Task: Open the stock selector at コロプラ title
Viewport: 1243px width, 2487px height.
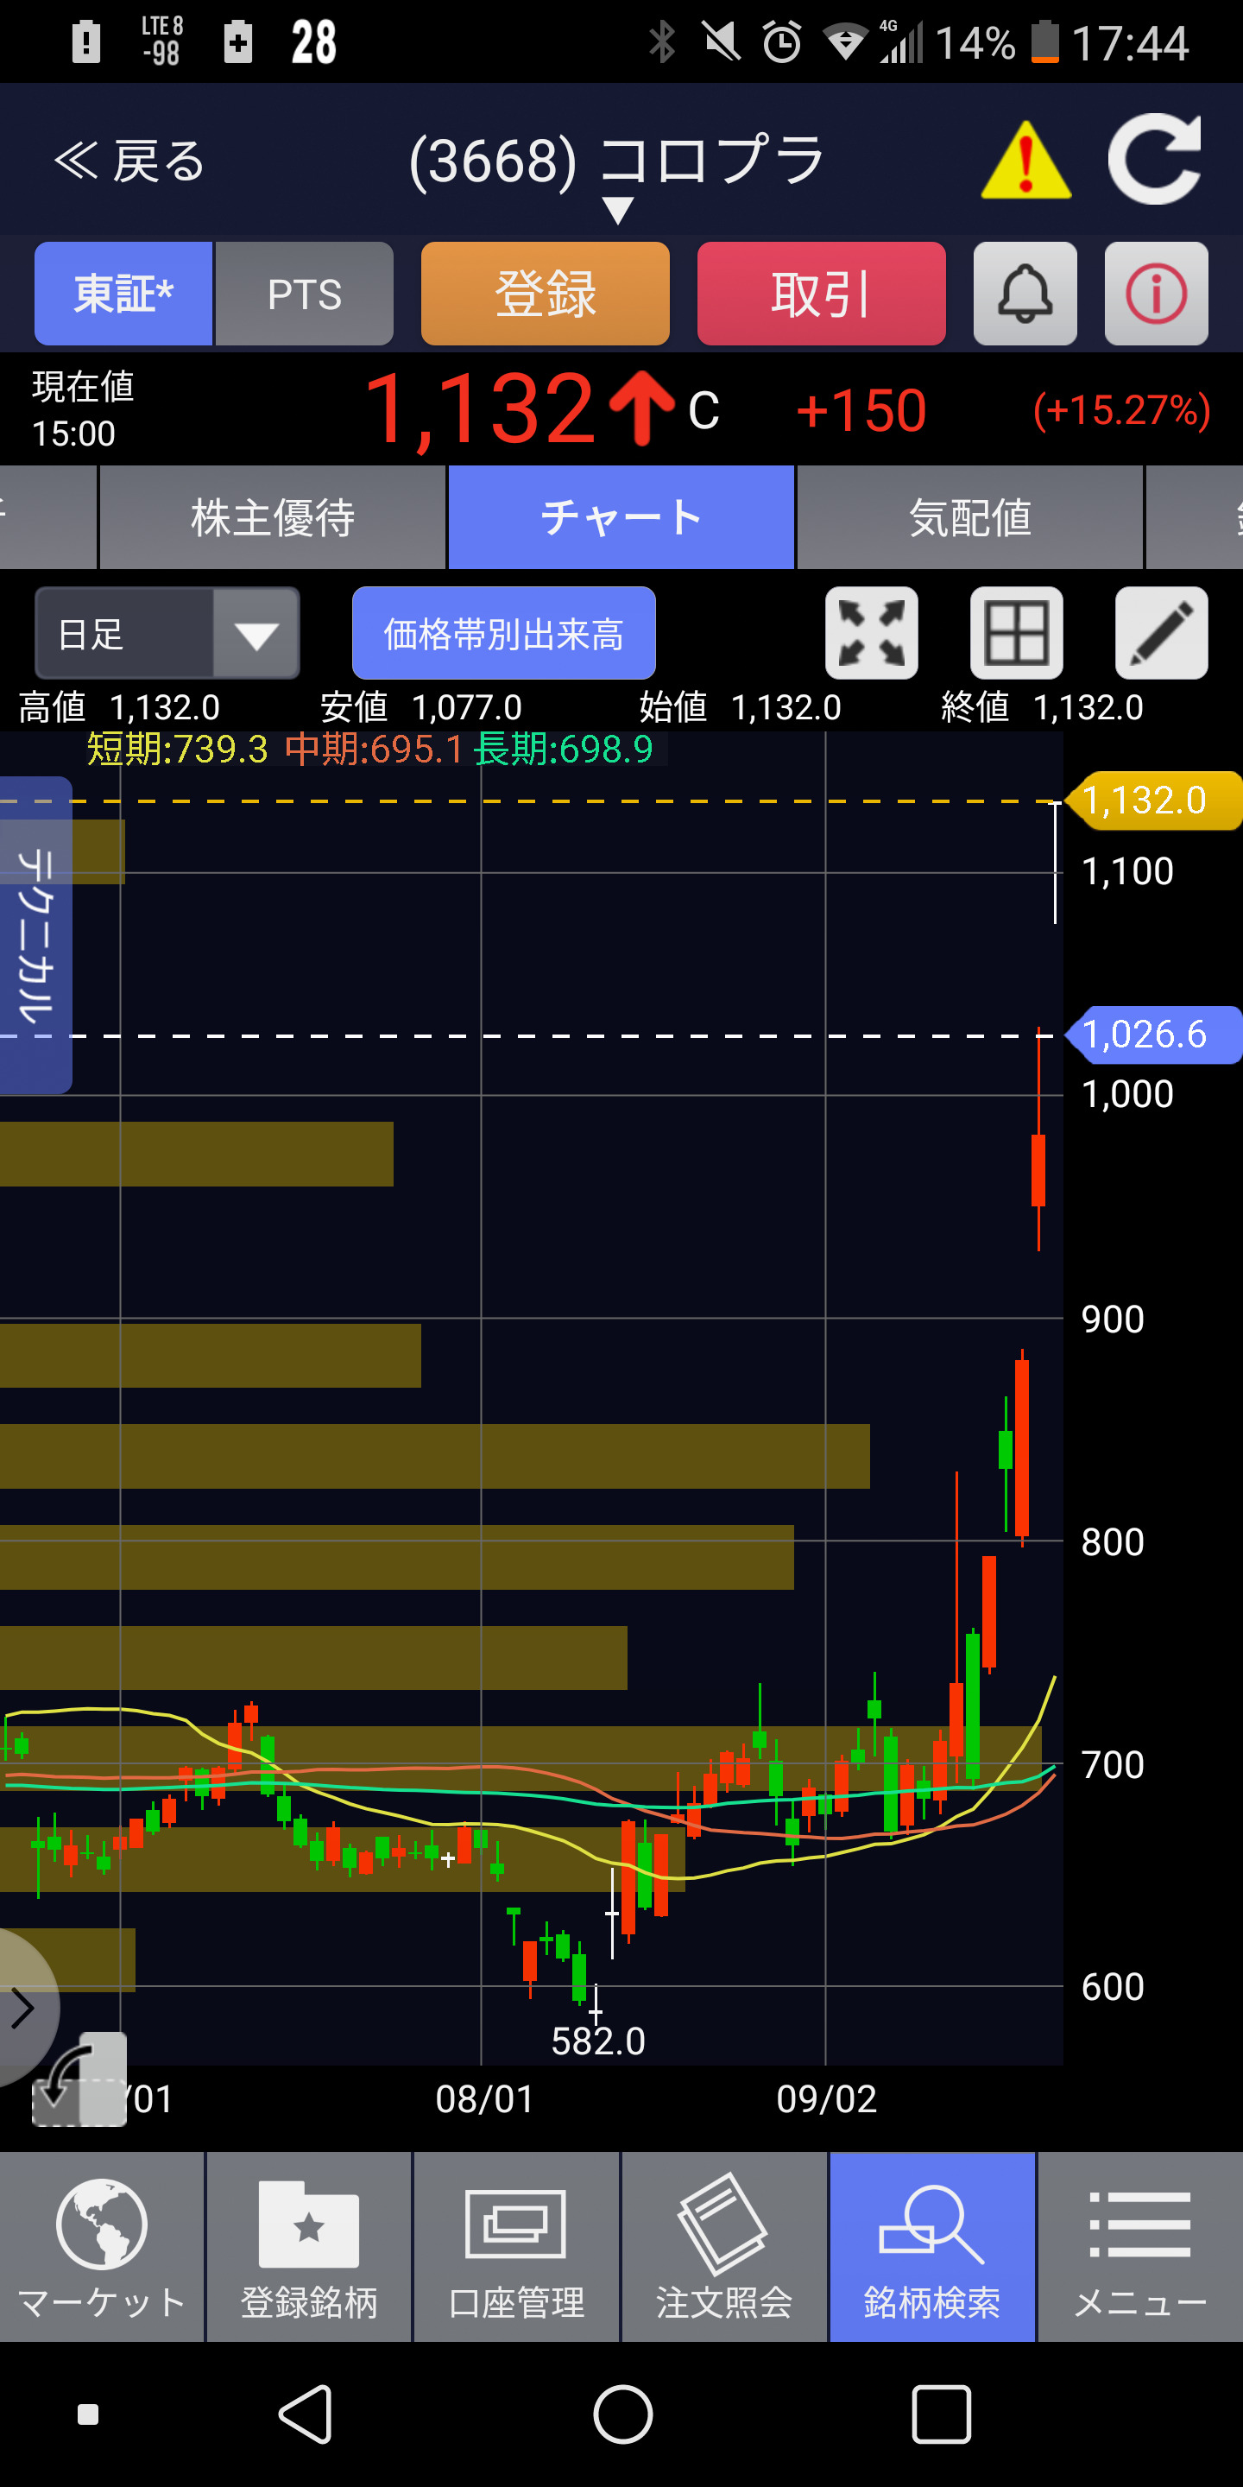Action: 618,172
